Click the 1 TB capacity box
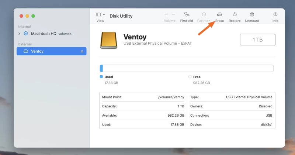Viewport: 295px width, 155px height. click(257, 40)
